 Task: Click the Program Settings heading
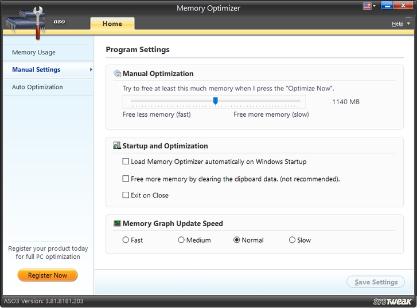coord(138,50)
